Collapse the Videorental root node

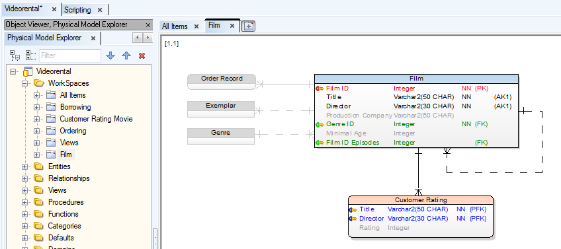(13, 71)
